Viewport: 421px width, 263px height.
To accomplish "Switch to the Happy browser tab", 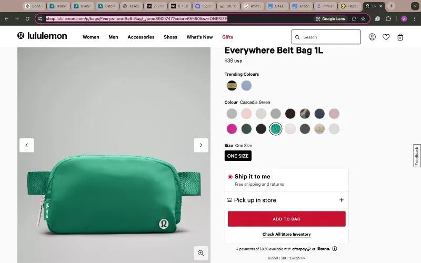I will pyautogui.click(x=349, y=6).
